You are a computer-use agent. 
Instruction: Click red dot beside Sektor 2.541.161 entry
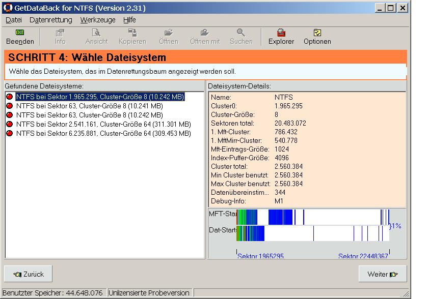[x=10, y=124]
